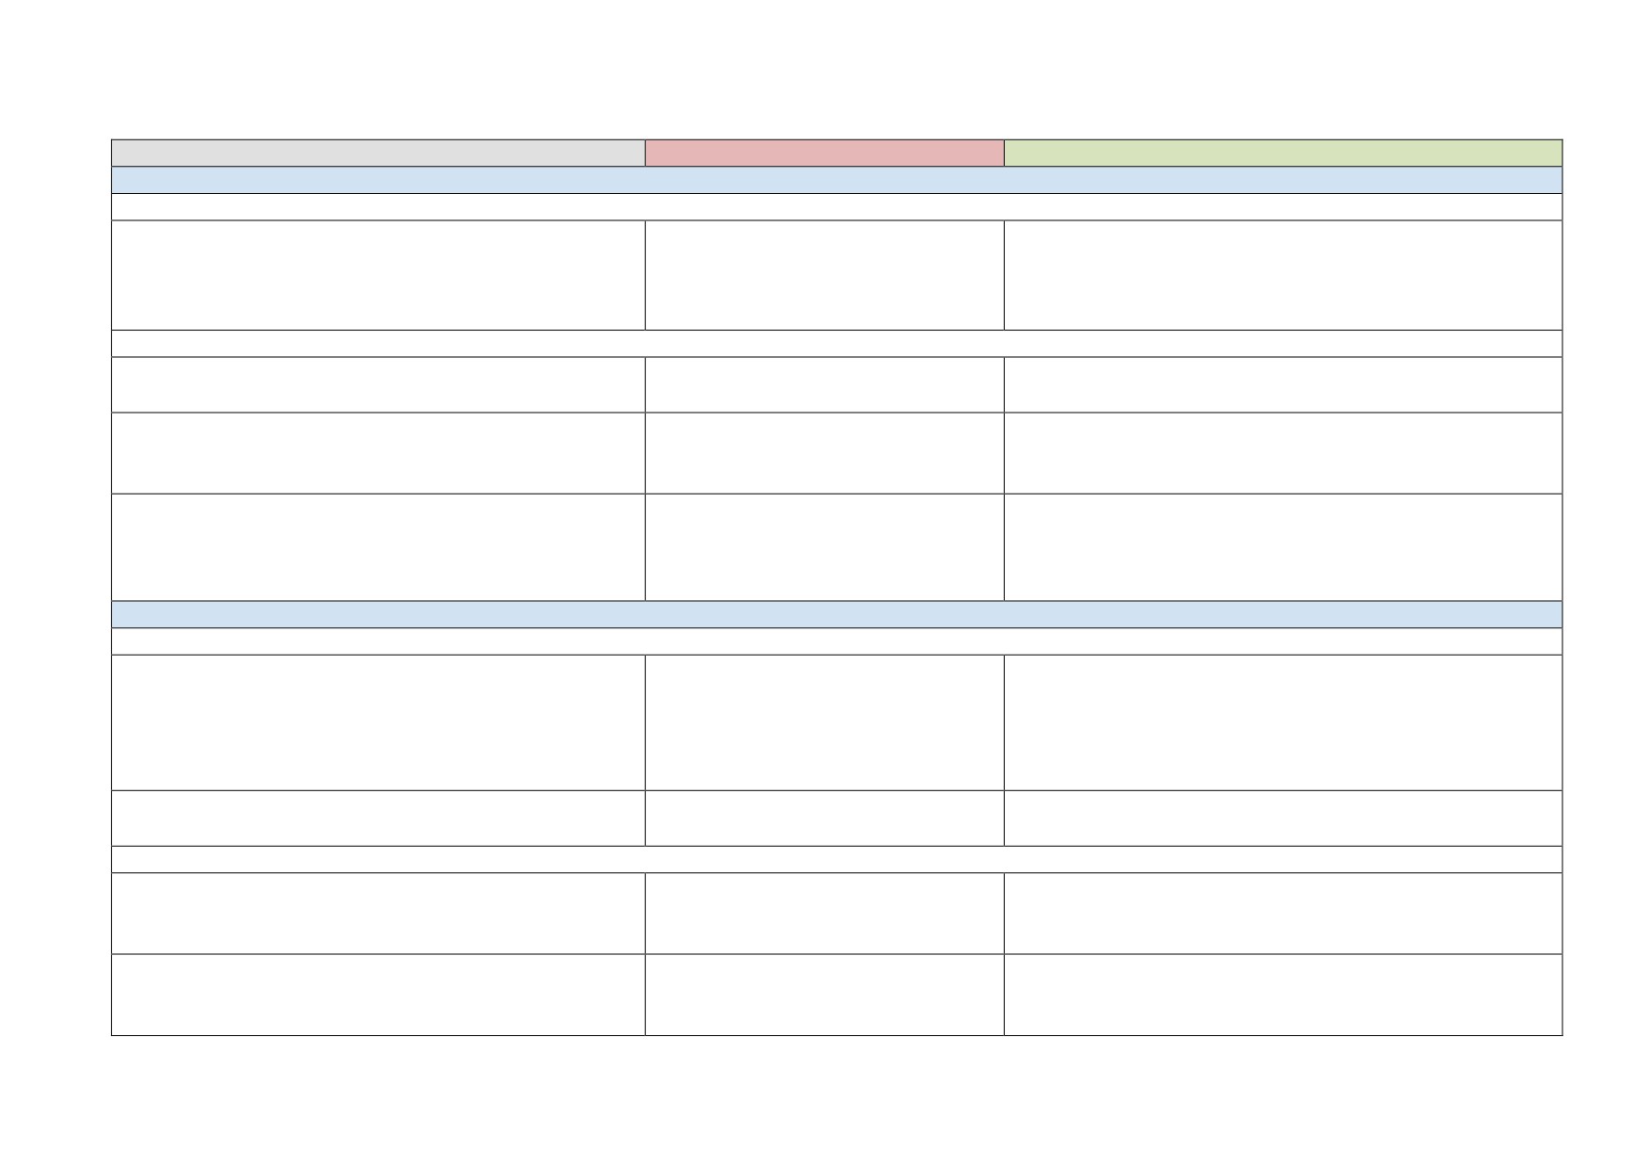Select the second blue section banner row

[836, 614]
